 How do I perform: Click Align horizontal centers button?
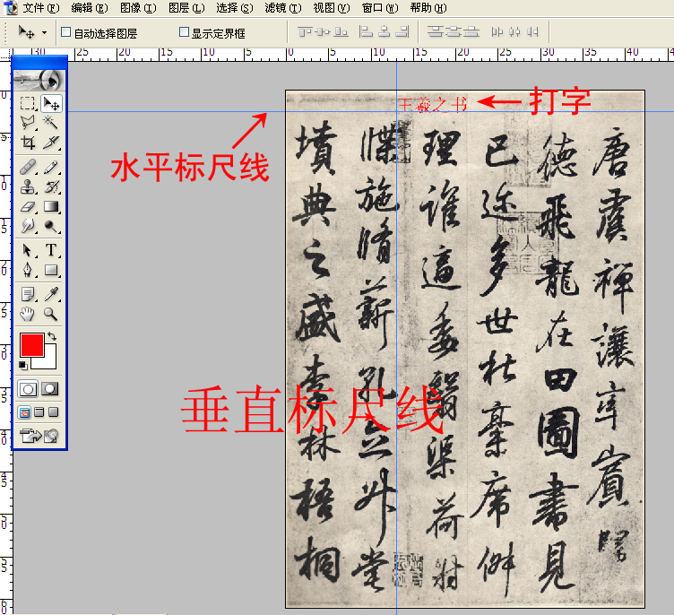[x=384, y=31]
